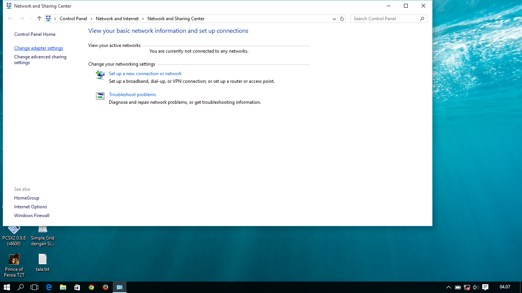Open the volume speaker tray icon

[475, 287]
